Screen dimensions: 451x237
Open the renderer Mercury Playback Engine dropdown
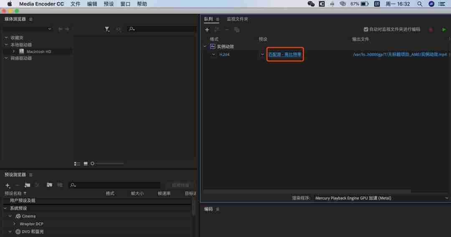pyautogui.click(x=381, y=198)
